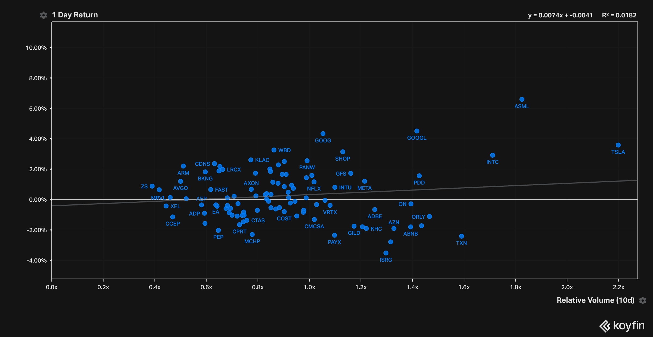Open the Relative Volume axis settings gear
The image size is (653, 337).
pos(643,301)
